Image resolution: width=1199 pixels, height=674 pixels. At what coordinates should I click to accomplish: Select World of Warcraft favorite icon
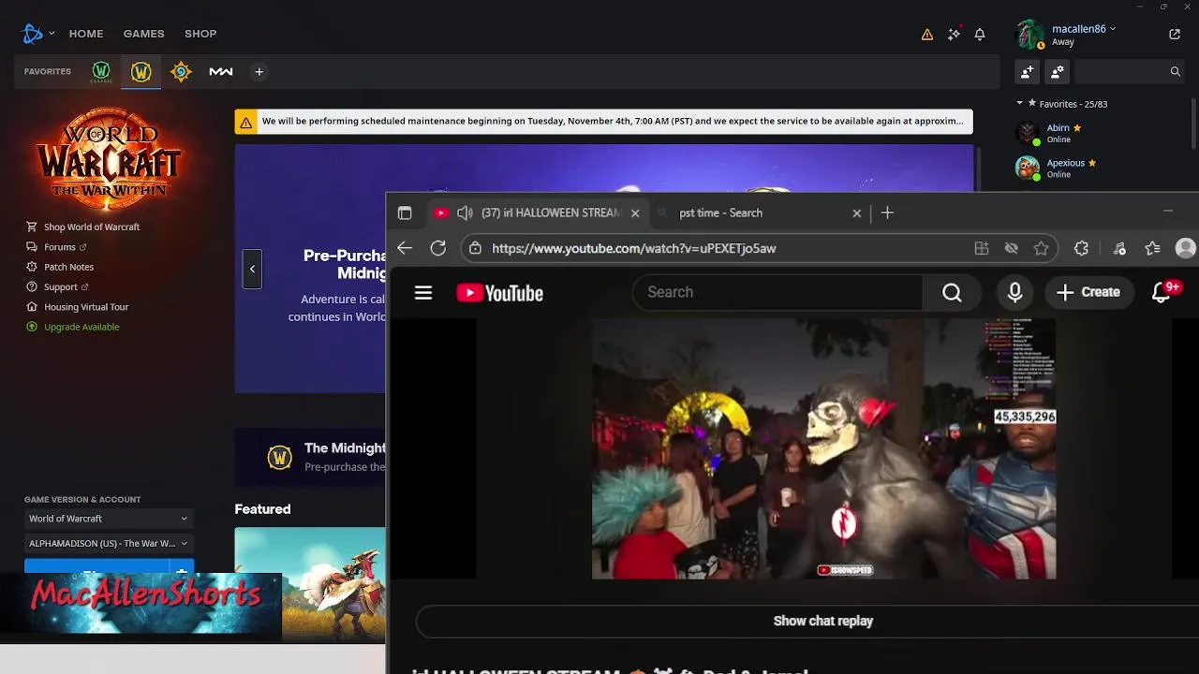pyautogui.click(x=141, y=71)
